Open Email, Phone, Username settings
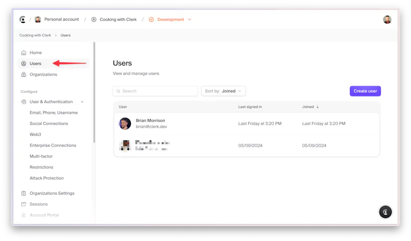The image size is (411, 241). pyautogui.click(x=54, y=113)
